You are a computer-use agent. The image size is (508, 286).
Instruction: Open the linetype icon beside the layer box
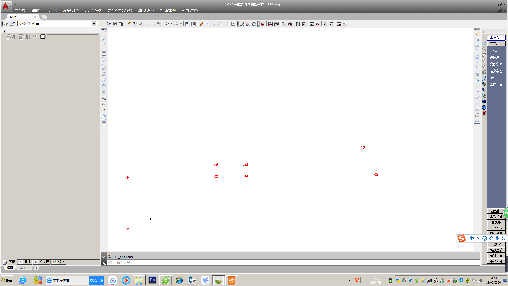coord(101,24)
